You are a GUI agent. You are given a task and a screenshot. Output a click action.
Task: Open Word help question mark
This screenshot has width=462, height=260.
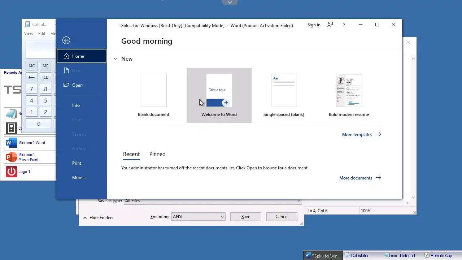pos(344,25)
